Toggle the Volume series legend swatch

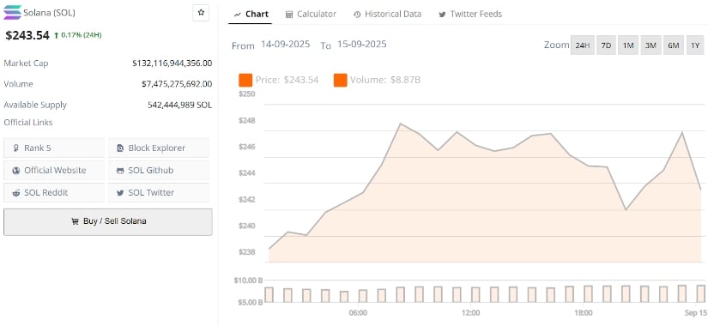[x=341, y=80]
